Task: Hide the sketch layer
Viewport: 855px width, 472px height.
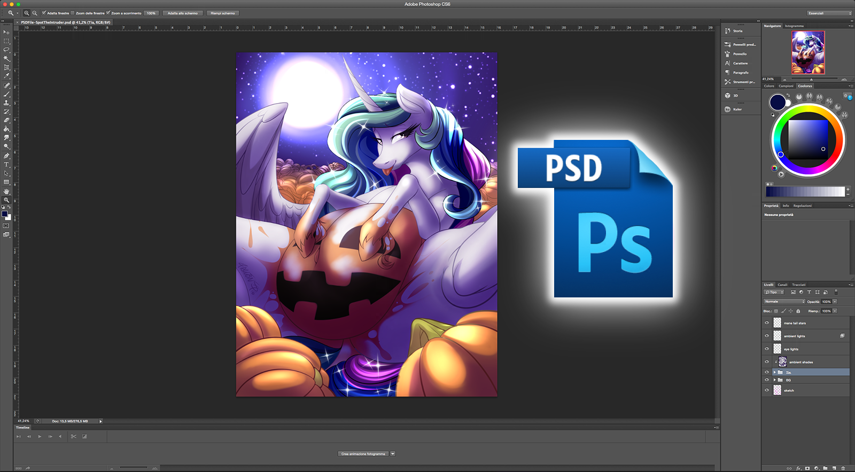Action: pyautogui.click(x=767, y=390)
